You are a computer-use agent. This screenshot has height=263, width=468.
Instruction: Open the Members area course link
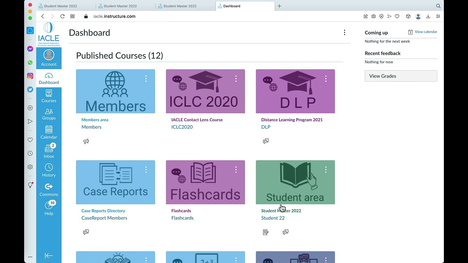click(x=95, y=120)
